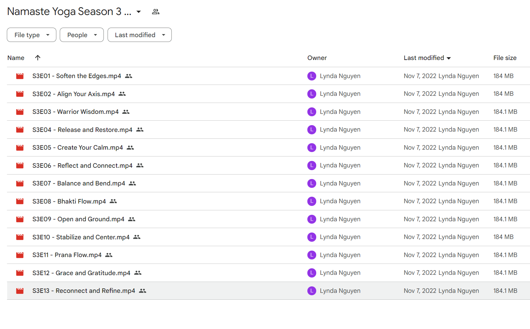
Task: Select file name S3E07 - Balance and Bend.mp4
Action: pos(79,183)
